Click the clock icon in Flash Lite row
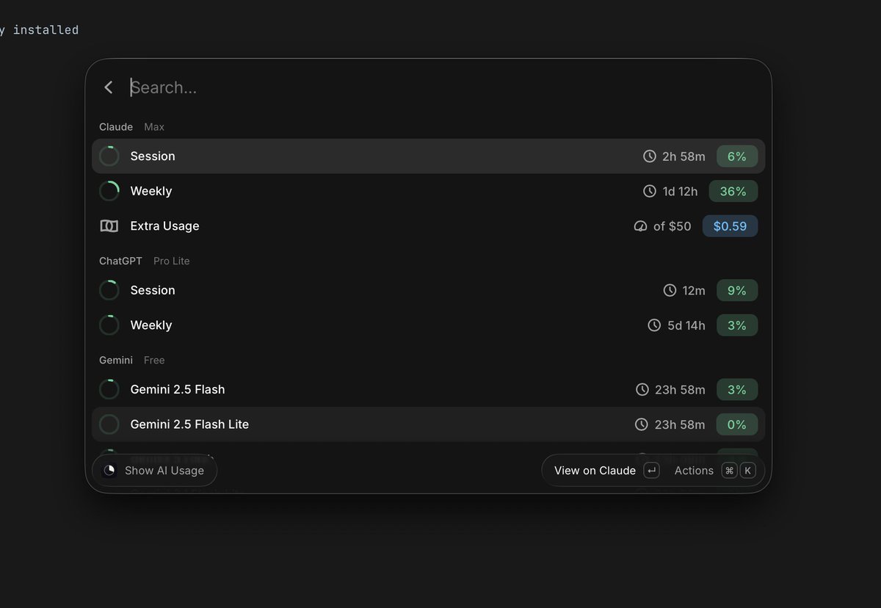The height and width of the screenshot is (608, 881). 642,424
